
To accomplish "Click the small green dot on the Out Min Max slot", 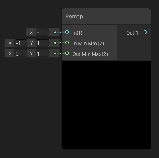I will click(x=55, y=54).
